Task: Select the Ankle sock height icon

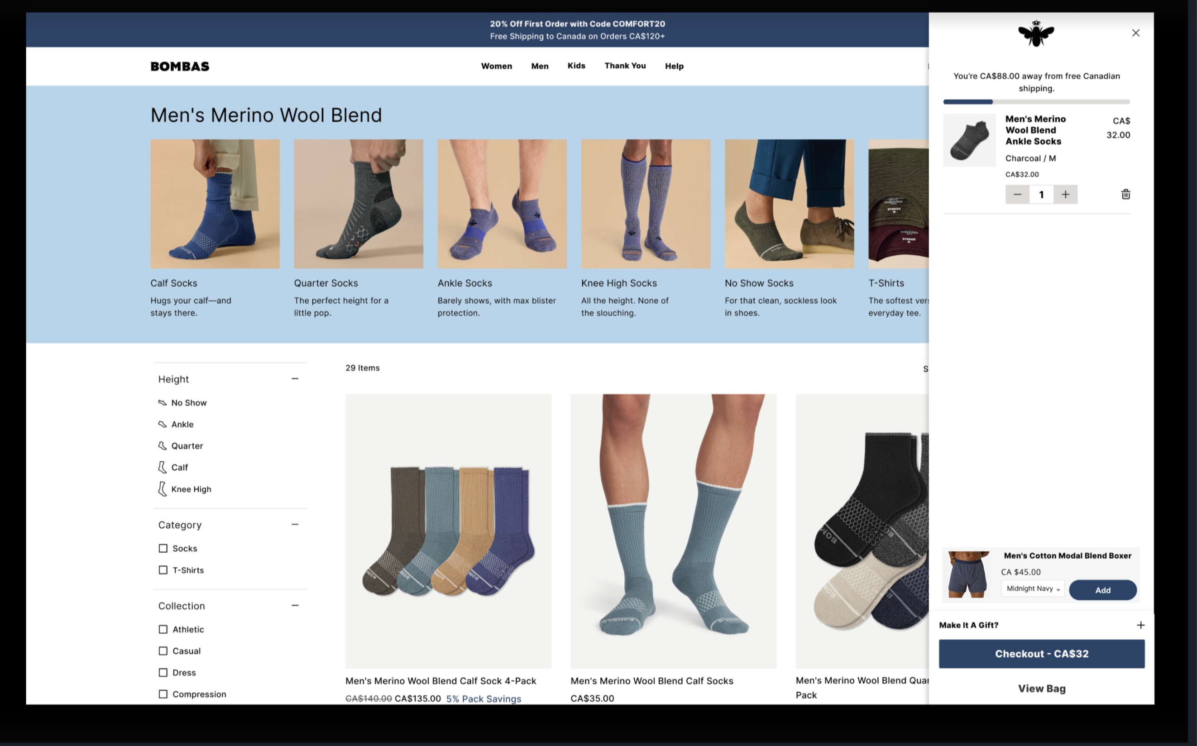Action: tap(163, 424)
